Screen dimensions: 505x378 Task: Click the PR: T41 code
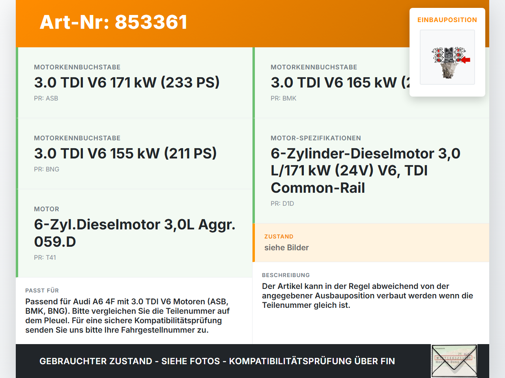coord(45,257)
